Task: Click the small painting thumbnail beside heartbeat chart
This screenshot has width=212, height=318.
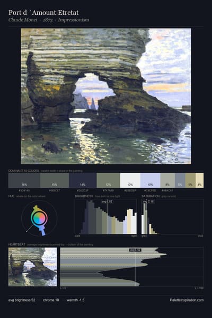Action: [x=33, y=267]
